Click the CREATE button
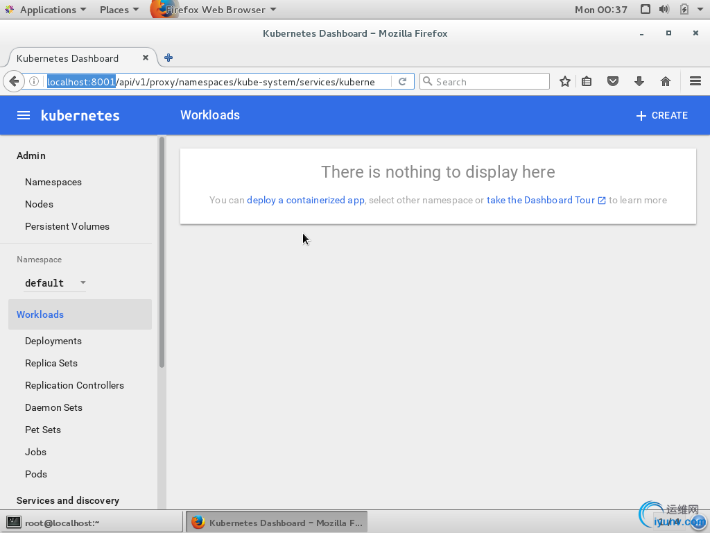Image resolution: width=710 pixels, height=533 pixels. (662, 116)
